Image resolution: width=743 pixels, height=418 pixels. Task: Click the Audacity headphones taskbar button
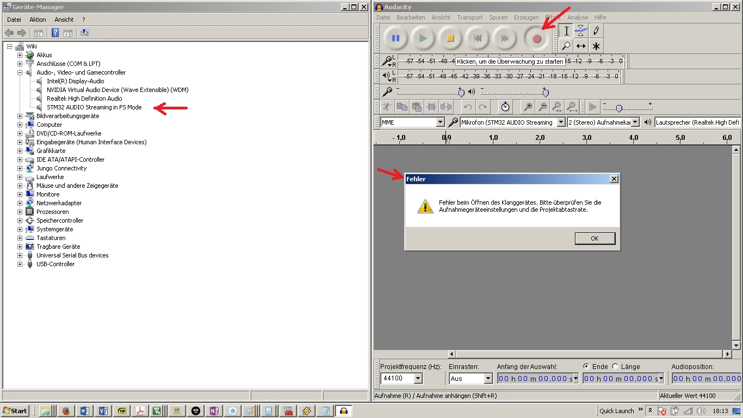pos(343,411)
